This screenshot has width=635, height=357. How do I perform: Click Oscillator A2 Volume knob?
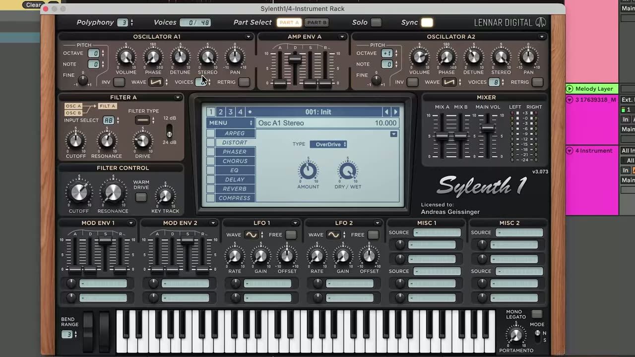[419, 58]
